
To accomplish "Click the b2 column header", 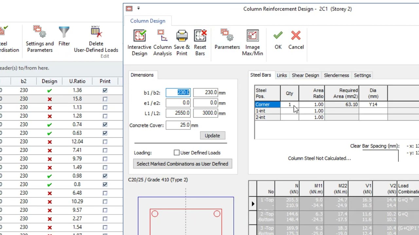I will click(24, 81).
